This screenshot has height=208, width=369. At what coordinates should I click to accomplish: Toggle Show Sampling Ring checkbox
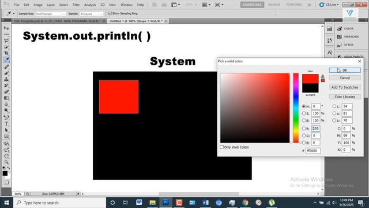click(110, 13)
